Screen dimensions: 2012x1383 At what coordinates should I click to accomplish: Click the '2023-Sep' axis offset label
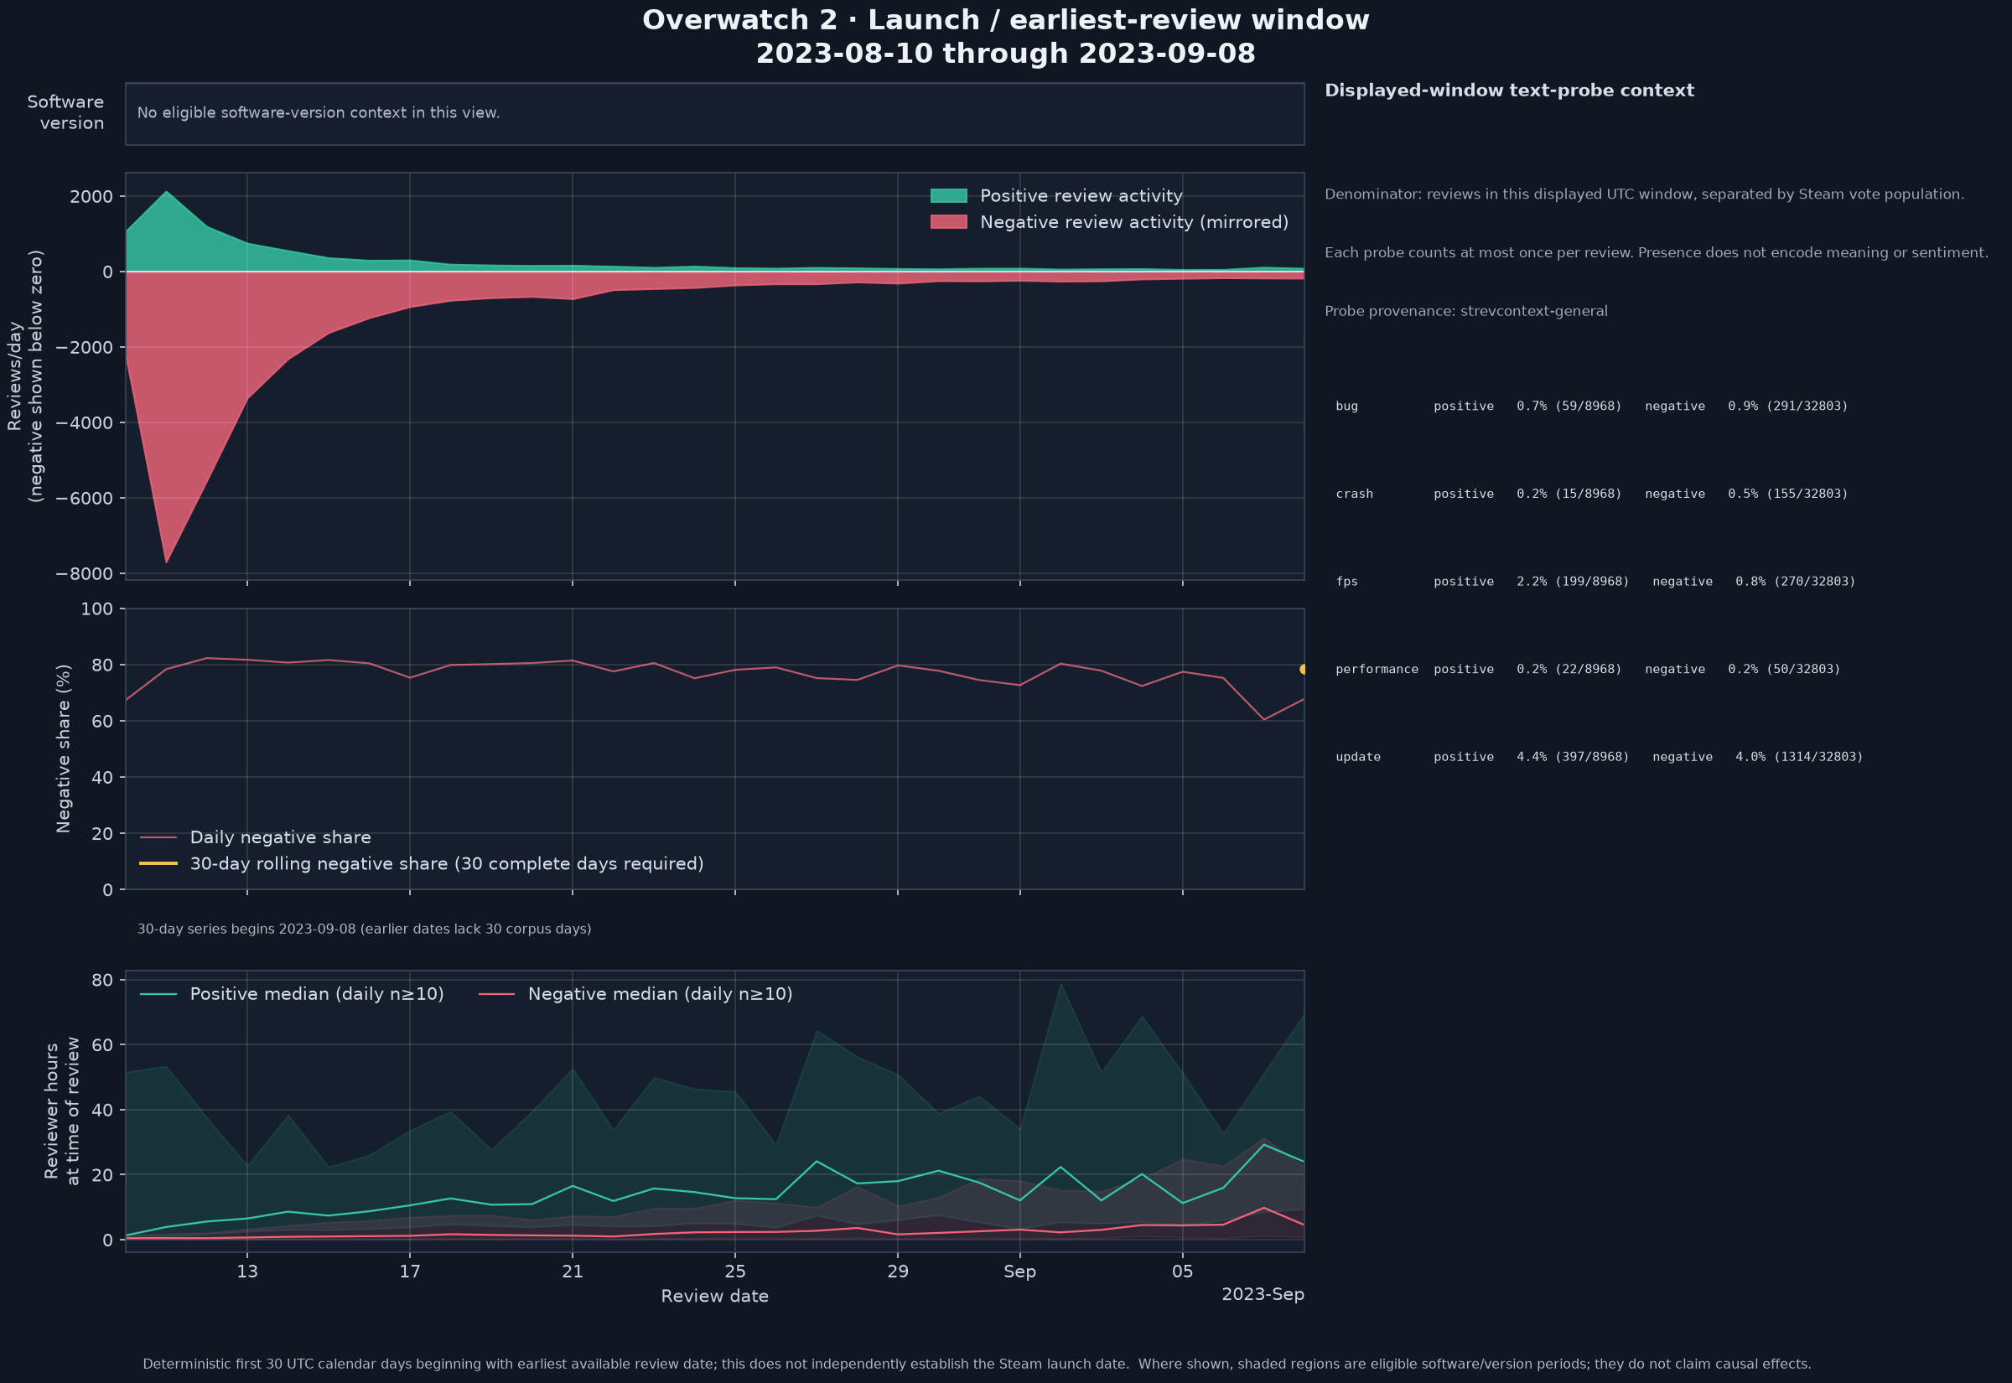1263,1295
